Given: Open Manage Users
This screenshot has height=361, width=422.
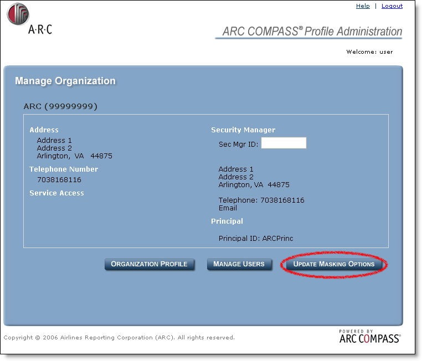Looking at the screenshot, I should click(239, 264).
